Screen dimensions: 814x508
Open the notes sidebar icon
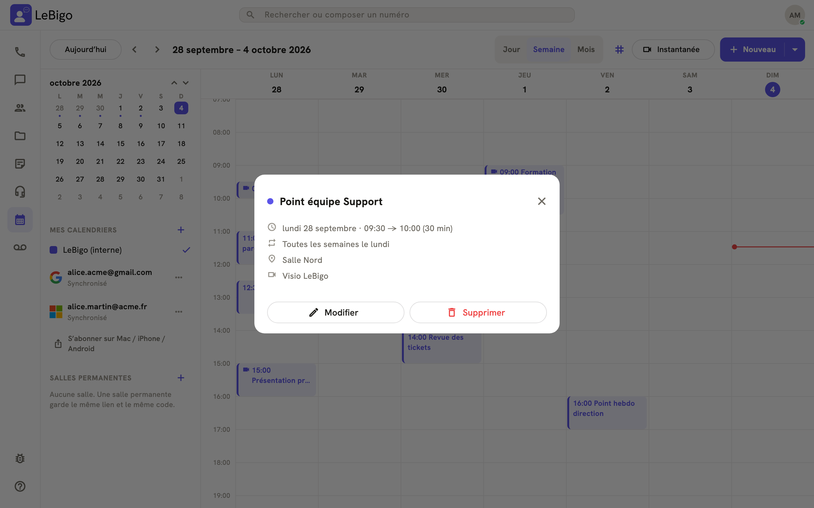tap(20, 164)
